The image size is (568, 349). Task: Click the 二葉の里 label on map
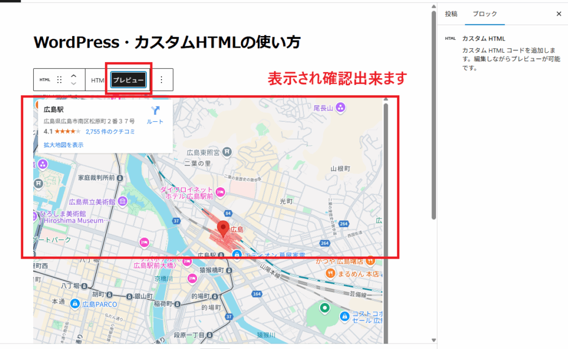[197, 163]
